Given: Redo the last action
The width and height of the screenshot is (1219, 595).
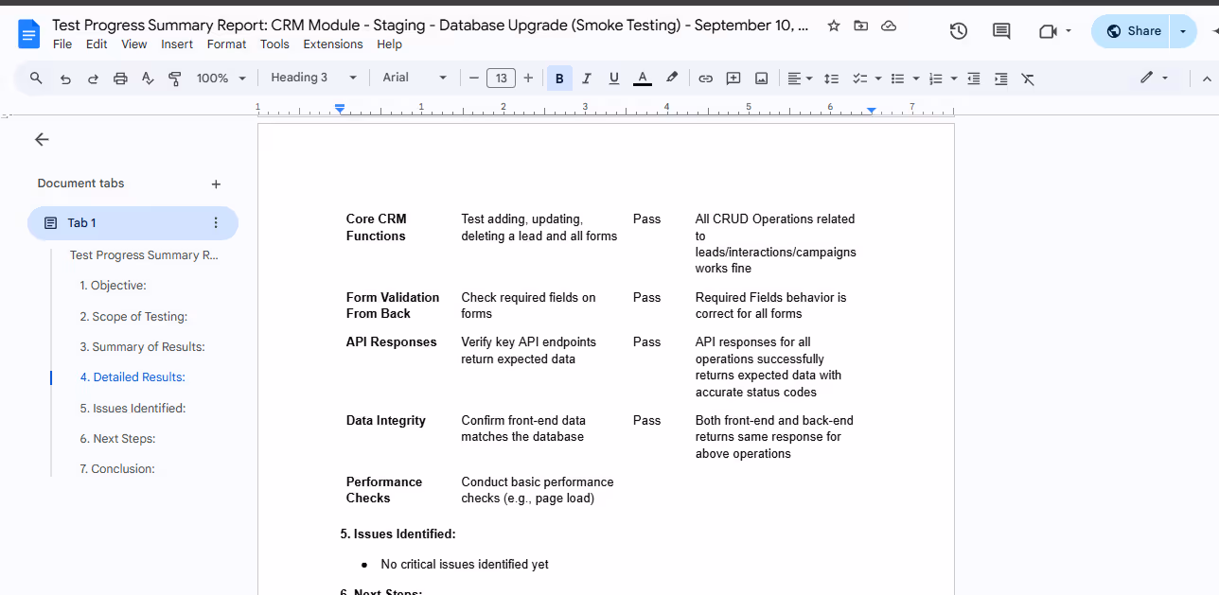Looking at the screenshot, I should (93, 79).
